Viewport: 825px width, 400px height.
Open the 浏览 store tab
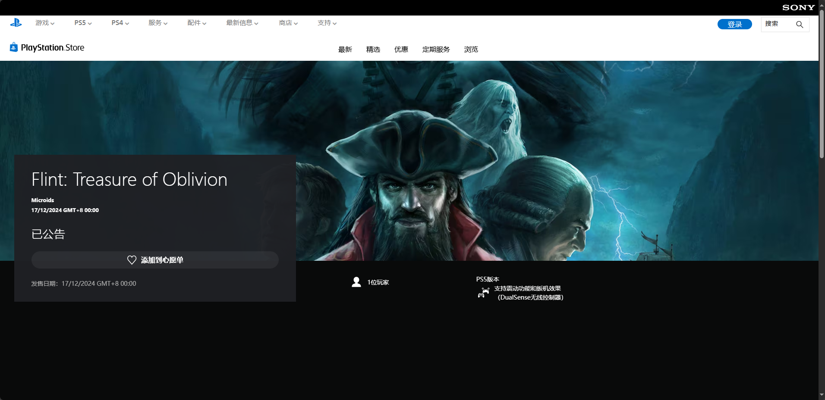coord(471,50)
